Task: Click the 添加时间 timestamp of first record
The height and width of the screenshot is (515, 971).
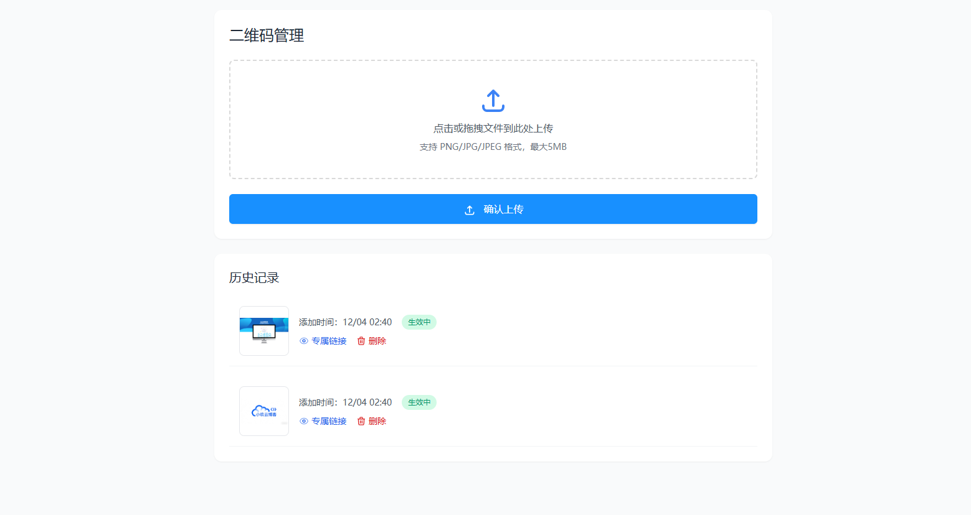Action: [x=345, y=322]
